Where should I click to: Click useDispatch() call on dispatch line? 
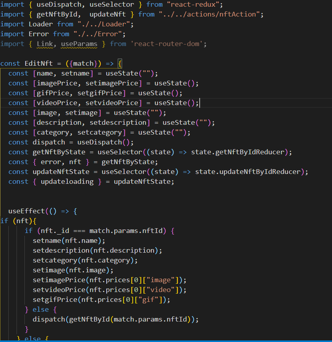click(104, 142)
